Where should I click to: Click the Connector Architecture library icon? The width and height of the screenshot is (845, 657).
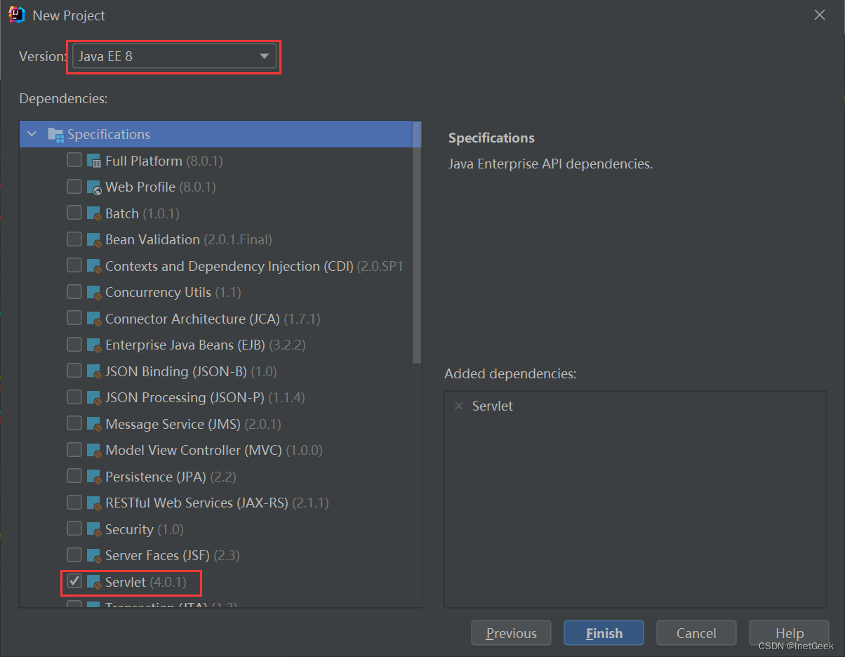pyautogui.click(x=95, y=319)
